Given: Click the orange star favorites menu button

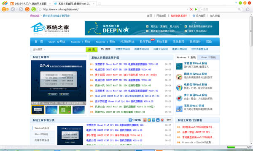Looking at the screenshot, I should 4,9.
